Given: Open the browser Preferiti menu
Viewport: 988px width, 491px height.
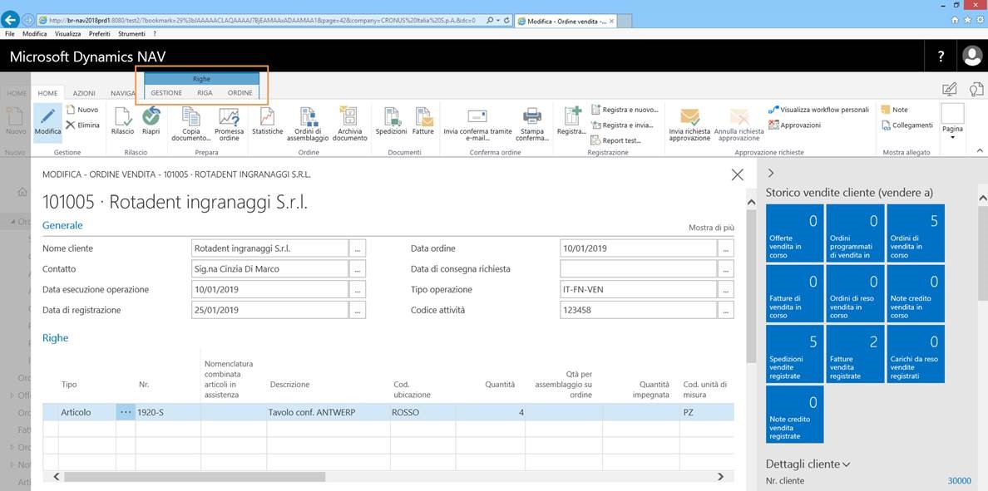Looking at the screenshot, I should click(100, 34).
